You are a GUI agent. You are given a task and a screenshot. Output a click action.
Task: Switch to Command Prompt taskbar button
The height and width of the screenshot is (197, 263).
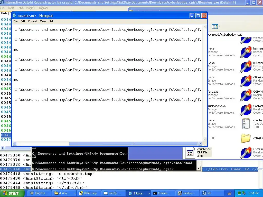coord(162,193)
